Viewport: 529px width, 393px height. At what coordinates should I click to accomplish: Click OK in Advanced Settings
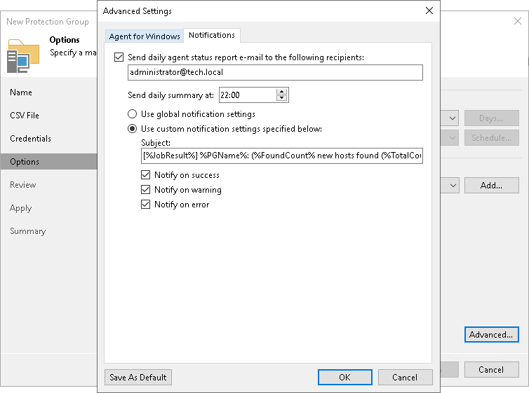[x=344, y=377]
